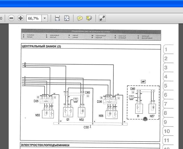Viewport: 183px width, 149px height.
Task: Select the highlight text tool
Action: click(x=89, y=18)
